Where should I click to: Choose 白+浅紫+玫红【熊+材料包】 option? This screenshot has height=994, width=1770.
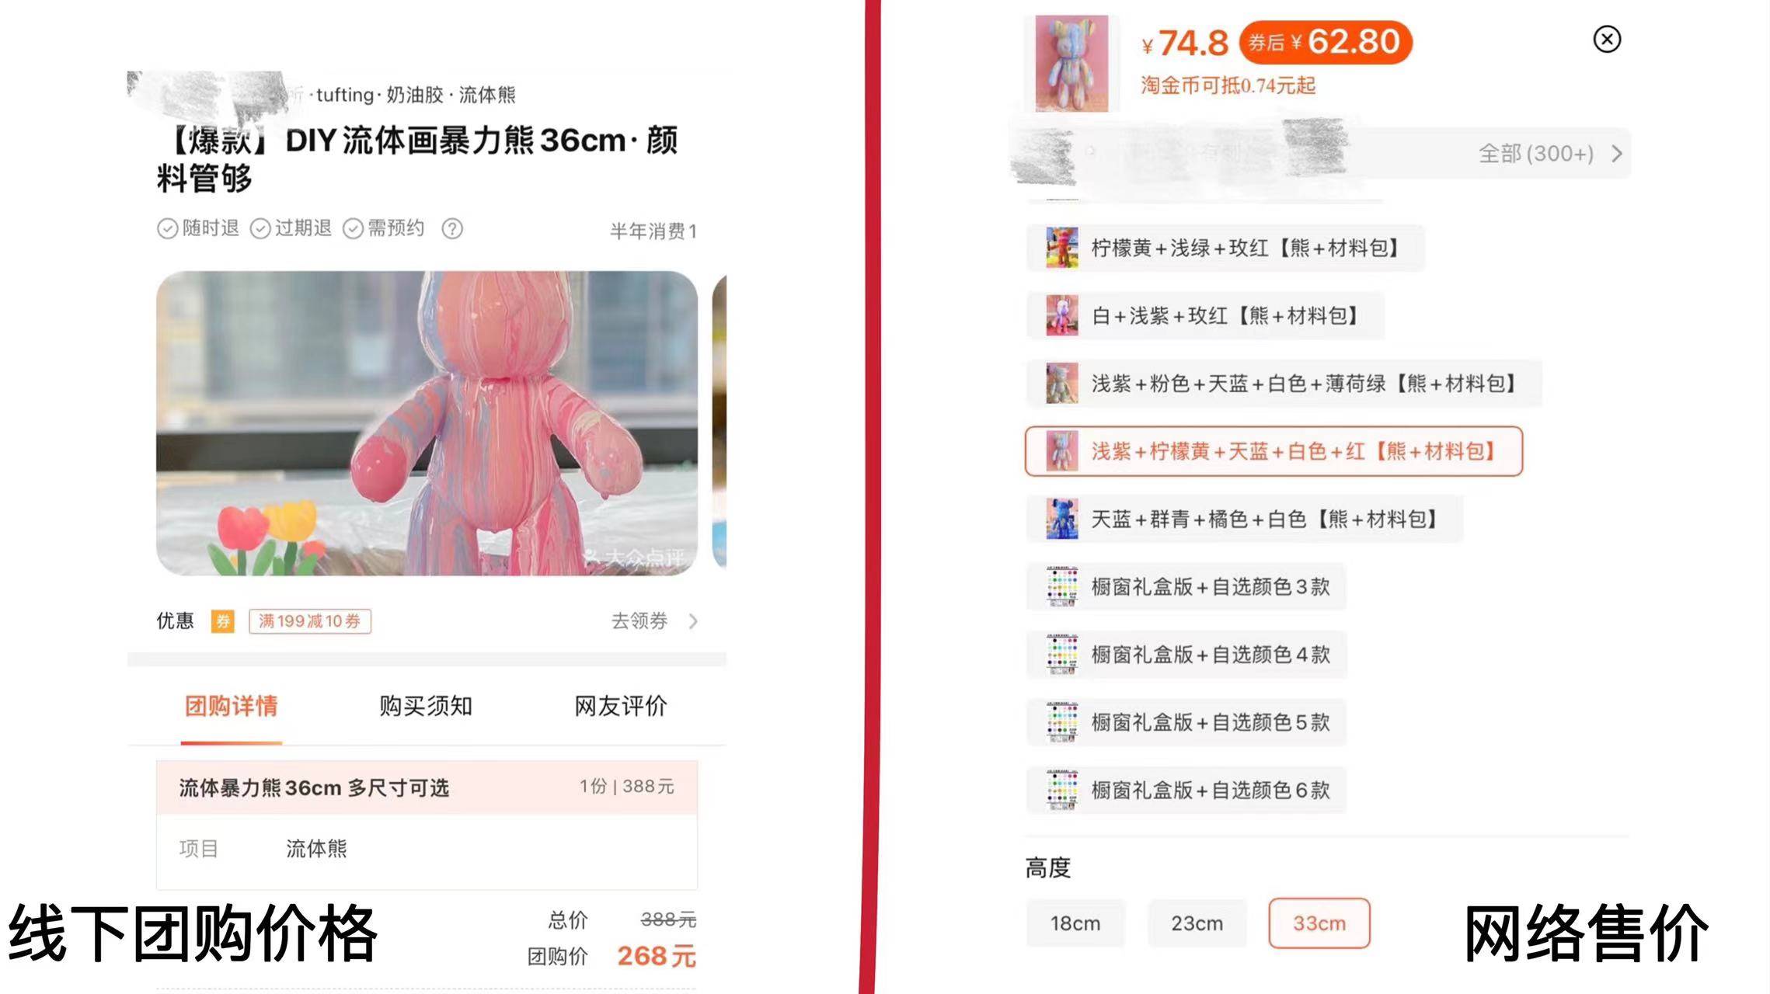[x=1205, y=315]
